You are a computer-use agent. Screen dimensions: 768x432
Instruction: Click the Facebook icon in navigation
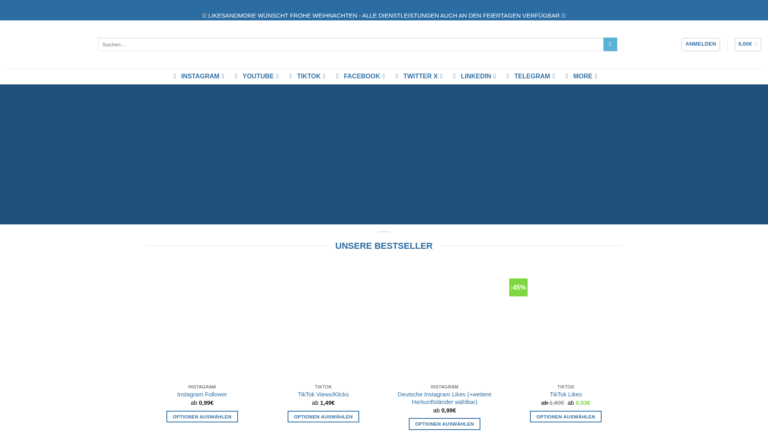338,76
